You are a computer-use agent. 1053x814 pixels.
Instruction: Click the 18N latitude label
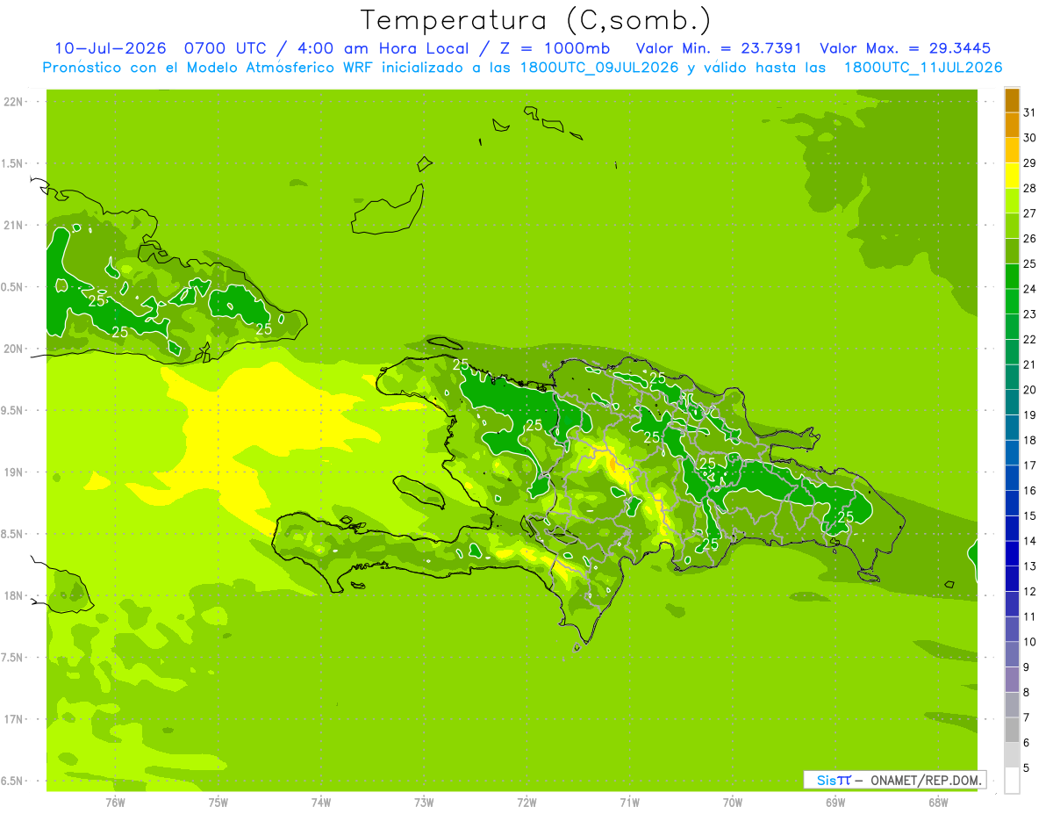click(x=14, y=595)
